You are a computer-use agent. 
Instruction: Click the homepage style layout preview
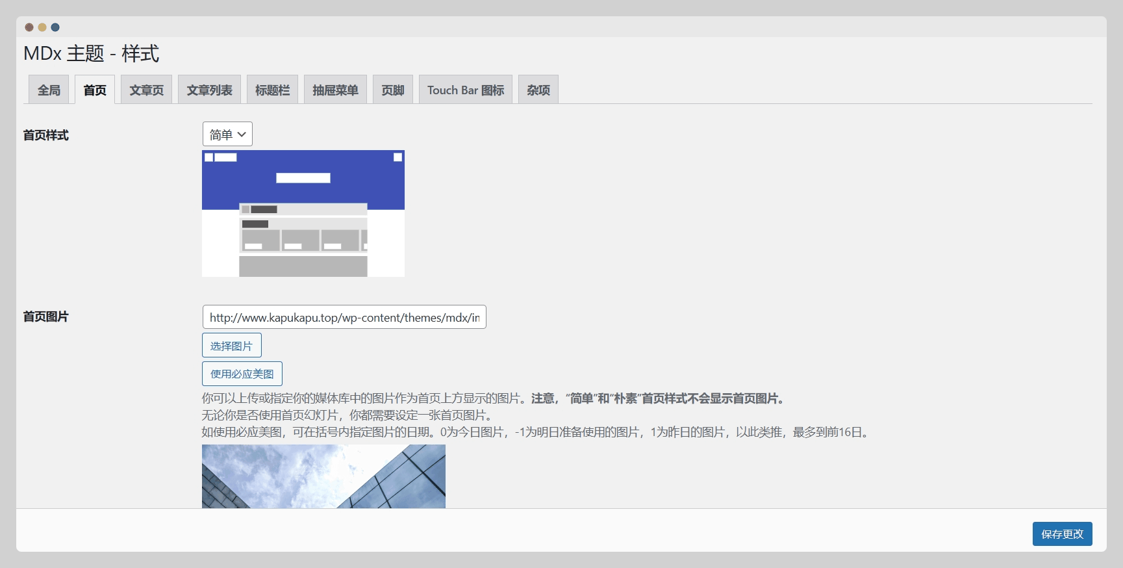pos(303,213)
